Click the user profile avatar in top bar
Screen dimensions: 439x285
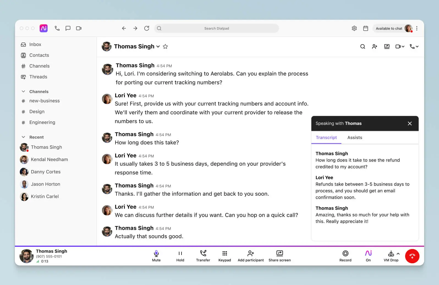click(x=408, y=28)
